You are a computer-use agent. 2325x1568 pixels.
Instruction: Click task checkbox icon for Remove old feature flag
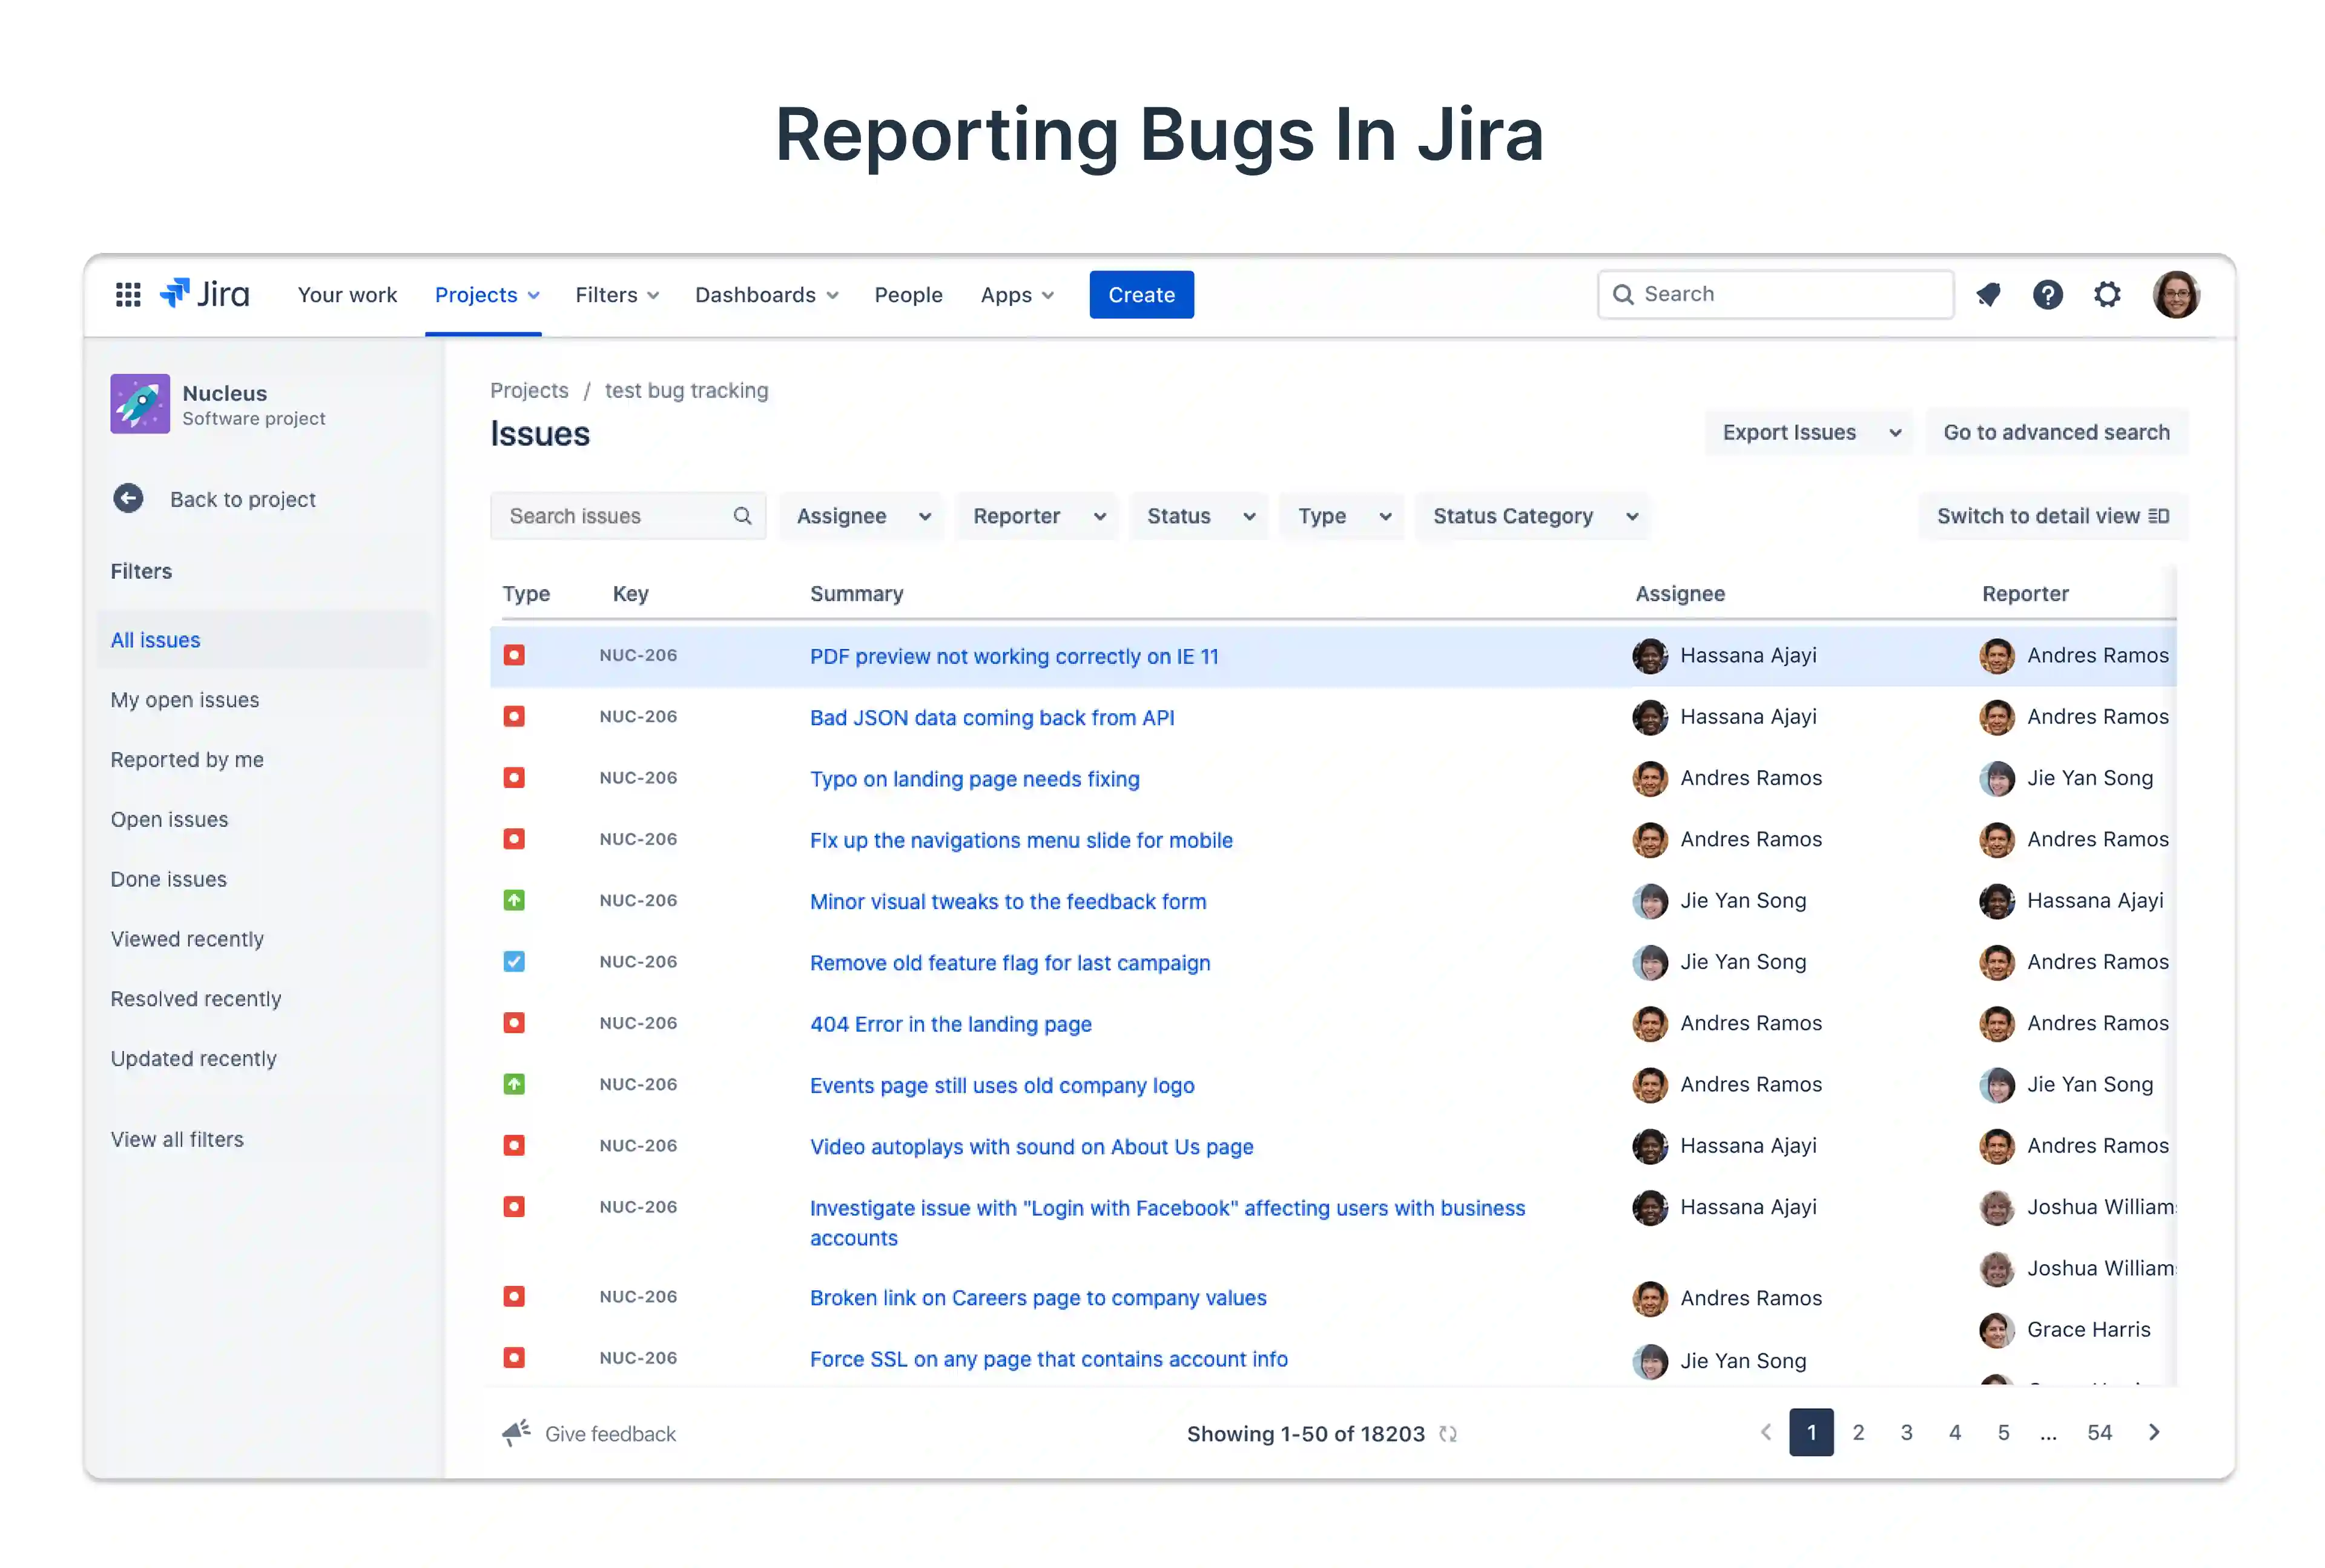pyautogui.click(x=514, y=961)
